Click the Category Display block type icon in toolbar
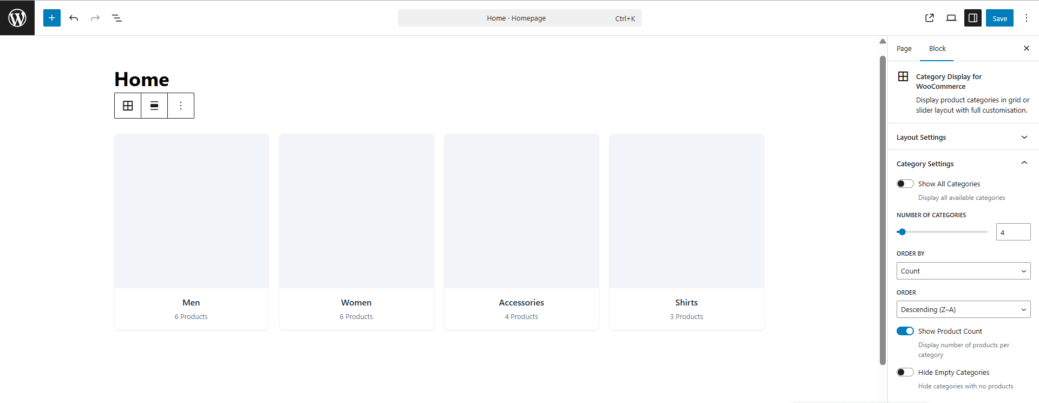This screenshot has width=1039, height=403. click(x=128, y=106)
